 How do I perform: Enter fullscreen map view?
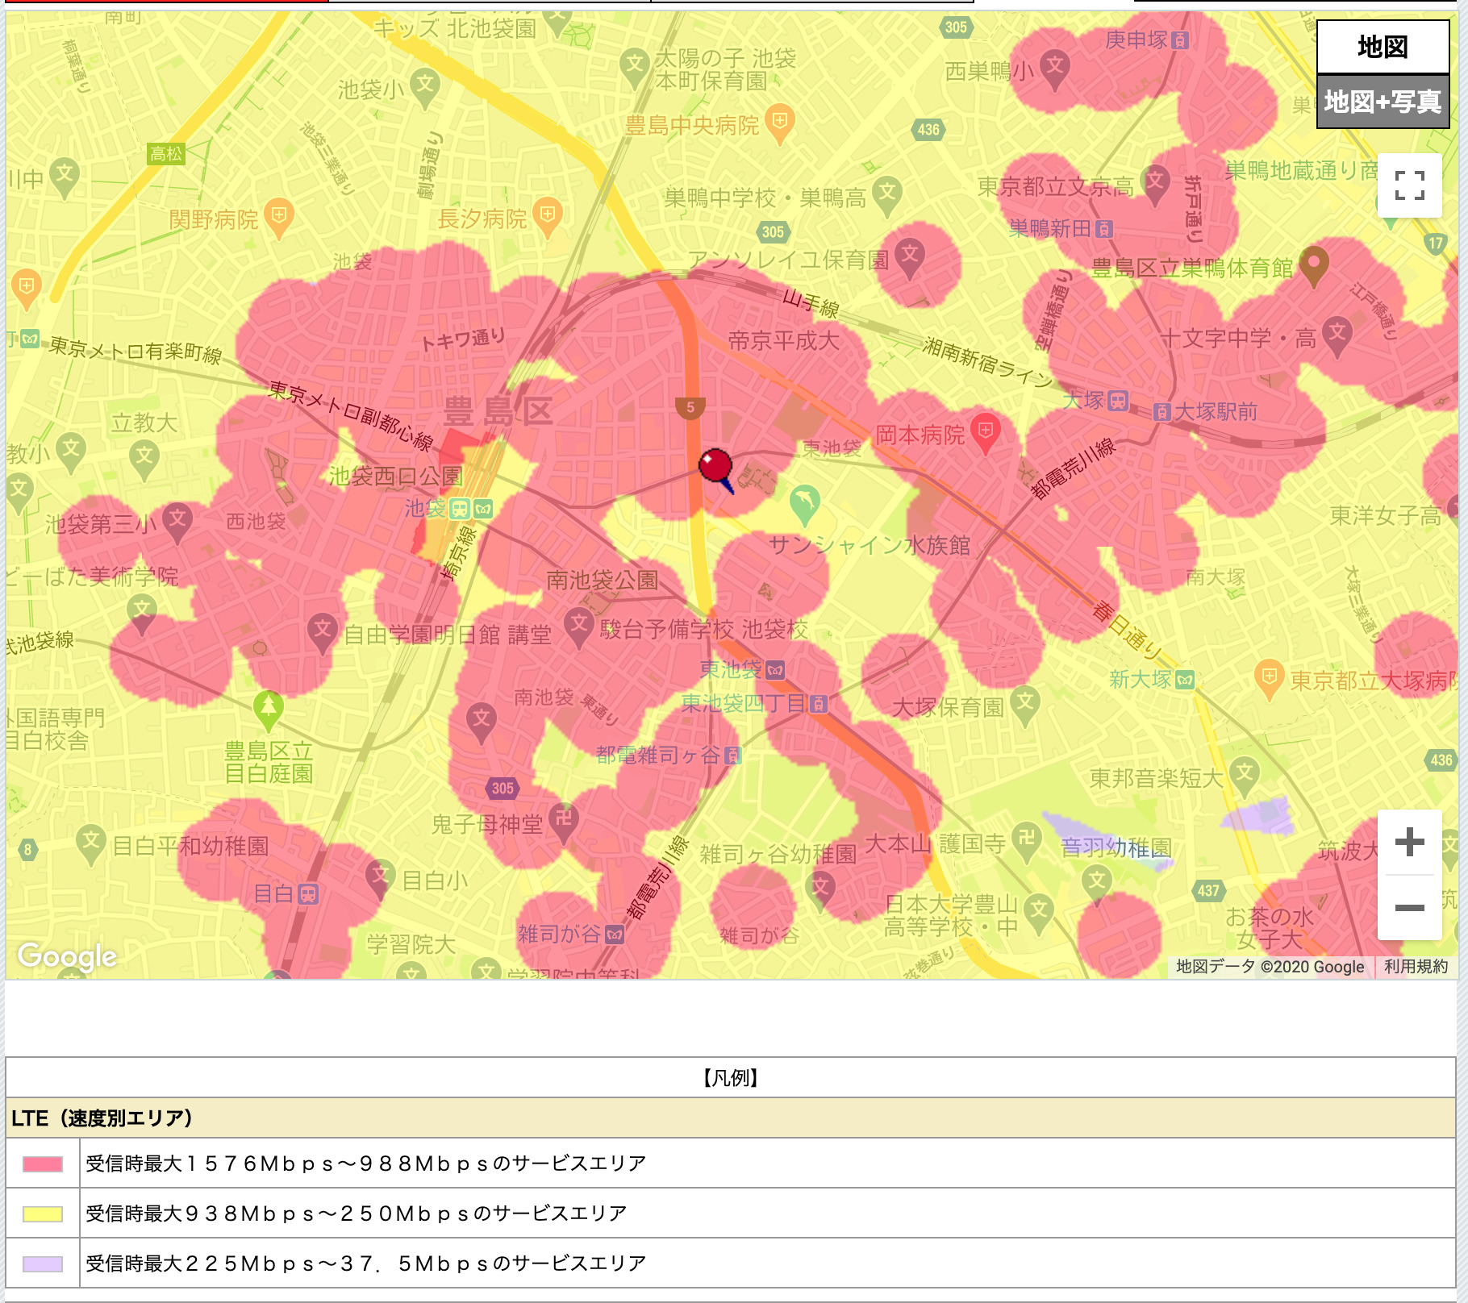coord(1409,185)
